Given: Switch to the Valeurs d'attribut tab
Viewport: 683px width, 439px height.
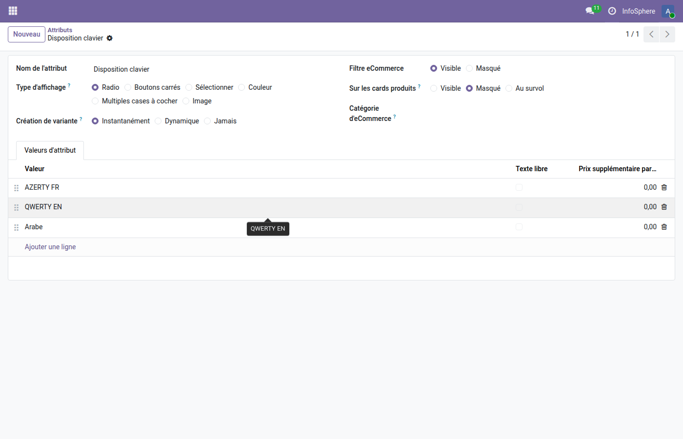Looking at the screenshot, I should (50, 150).
